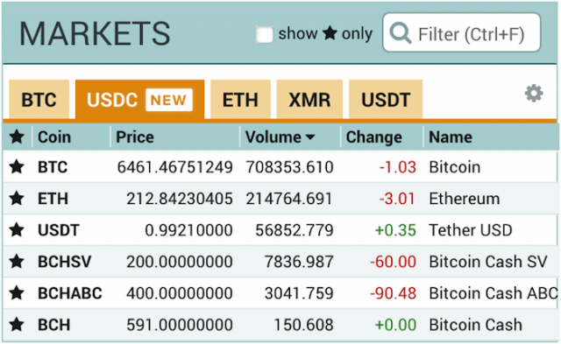Viewport: 561px width, 344px height.
Task: Sort markets by Volume column arrow
Action: click(x=310, y=137)
